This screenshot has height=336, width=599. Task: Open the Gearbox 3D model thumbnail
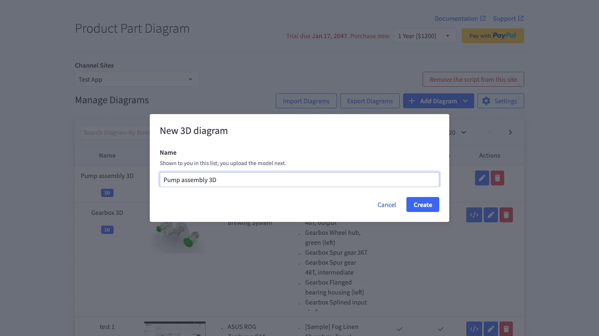click(x=177, y=236)
